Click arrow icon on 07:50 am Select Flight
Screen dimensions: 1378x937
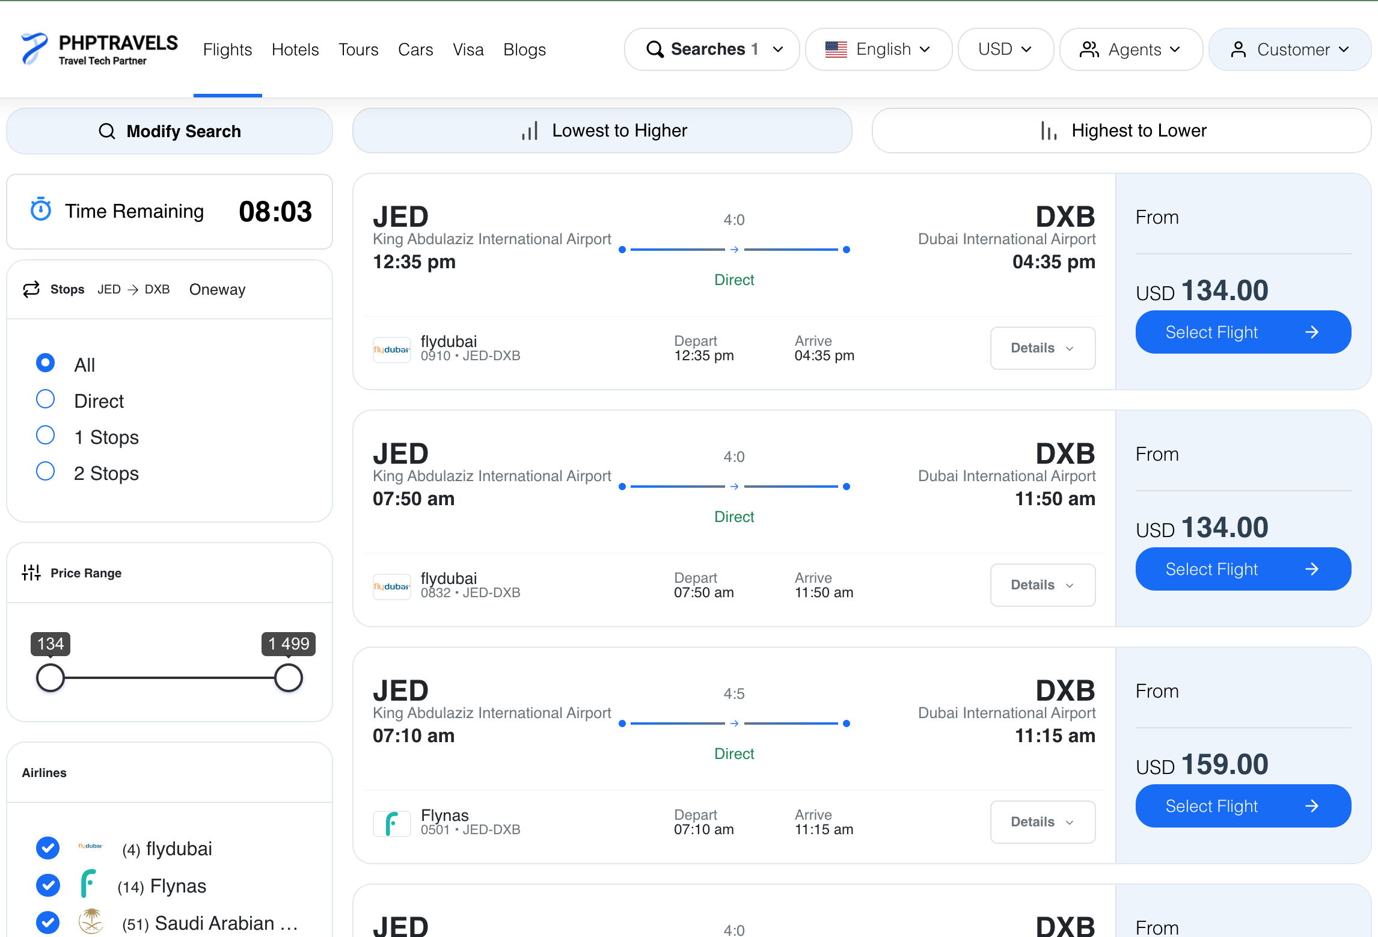point(1312,569)
